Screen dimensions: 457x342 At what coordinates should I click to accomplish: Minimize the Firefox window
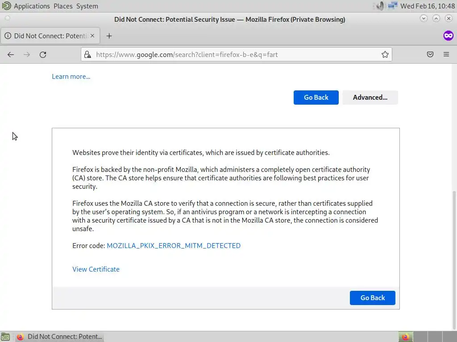[x=424, y=18]
